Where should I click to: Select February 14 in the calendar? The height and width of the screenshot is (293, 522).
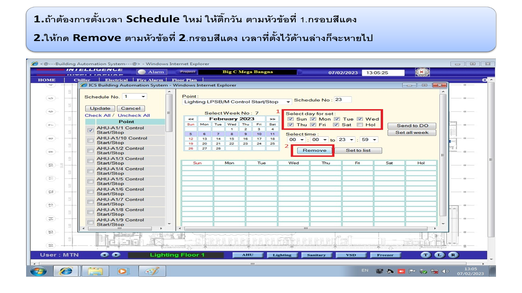(218, 139)
